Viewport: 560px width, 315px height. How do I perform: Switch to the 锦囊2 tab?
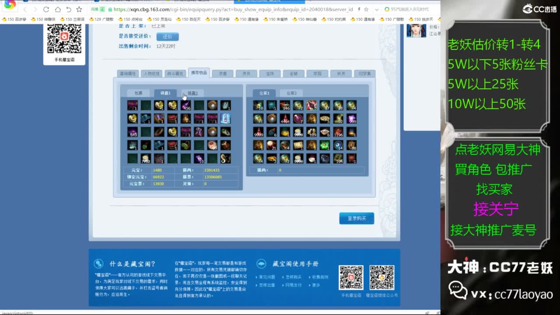click(193, 93)
